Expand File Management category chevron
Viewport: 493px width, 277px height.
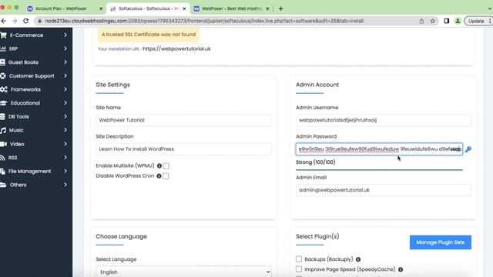(65, 171)
